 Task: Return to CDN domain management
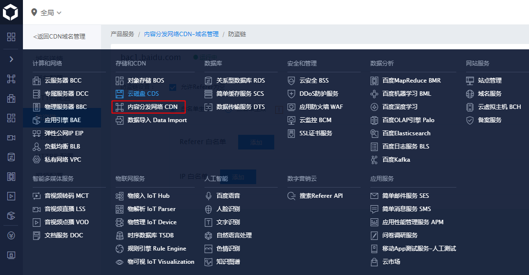(60, 37)
